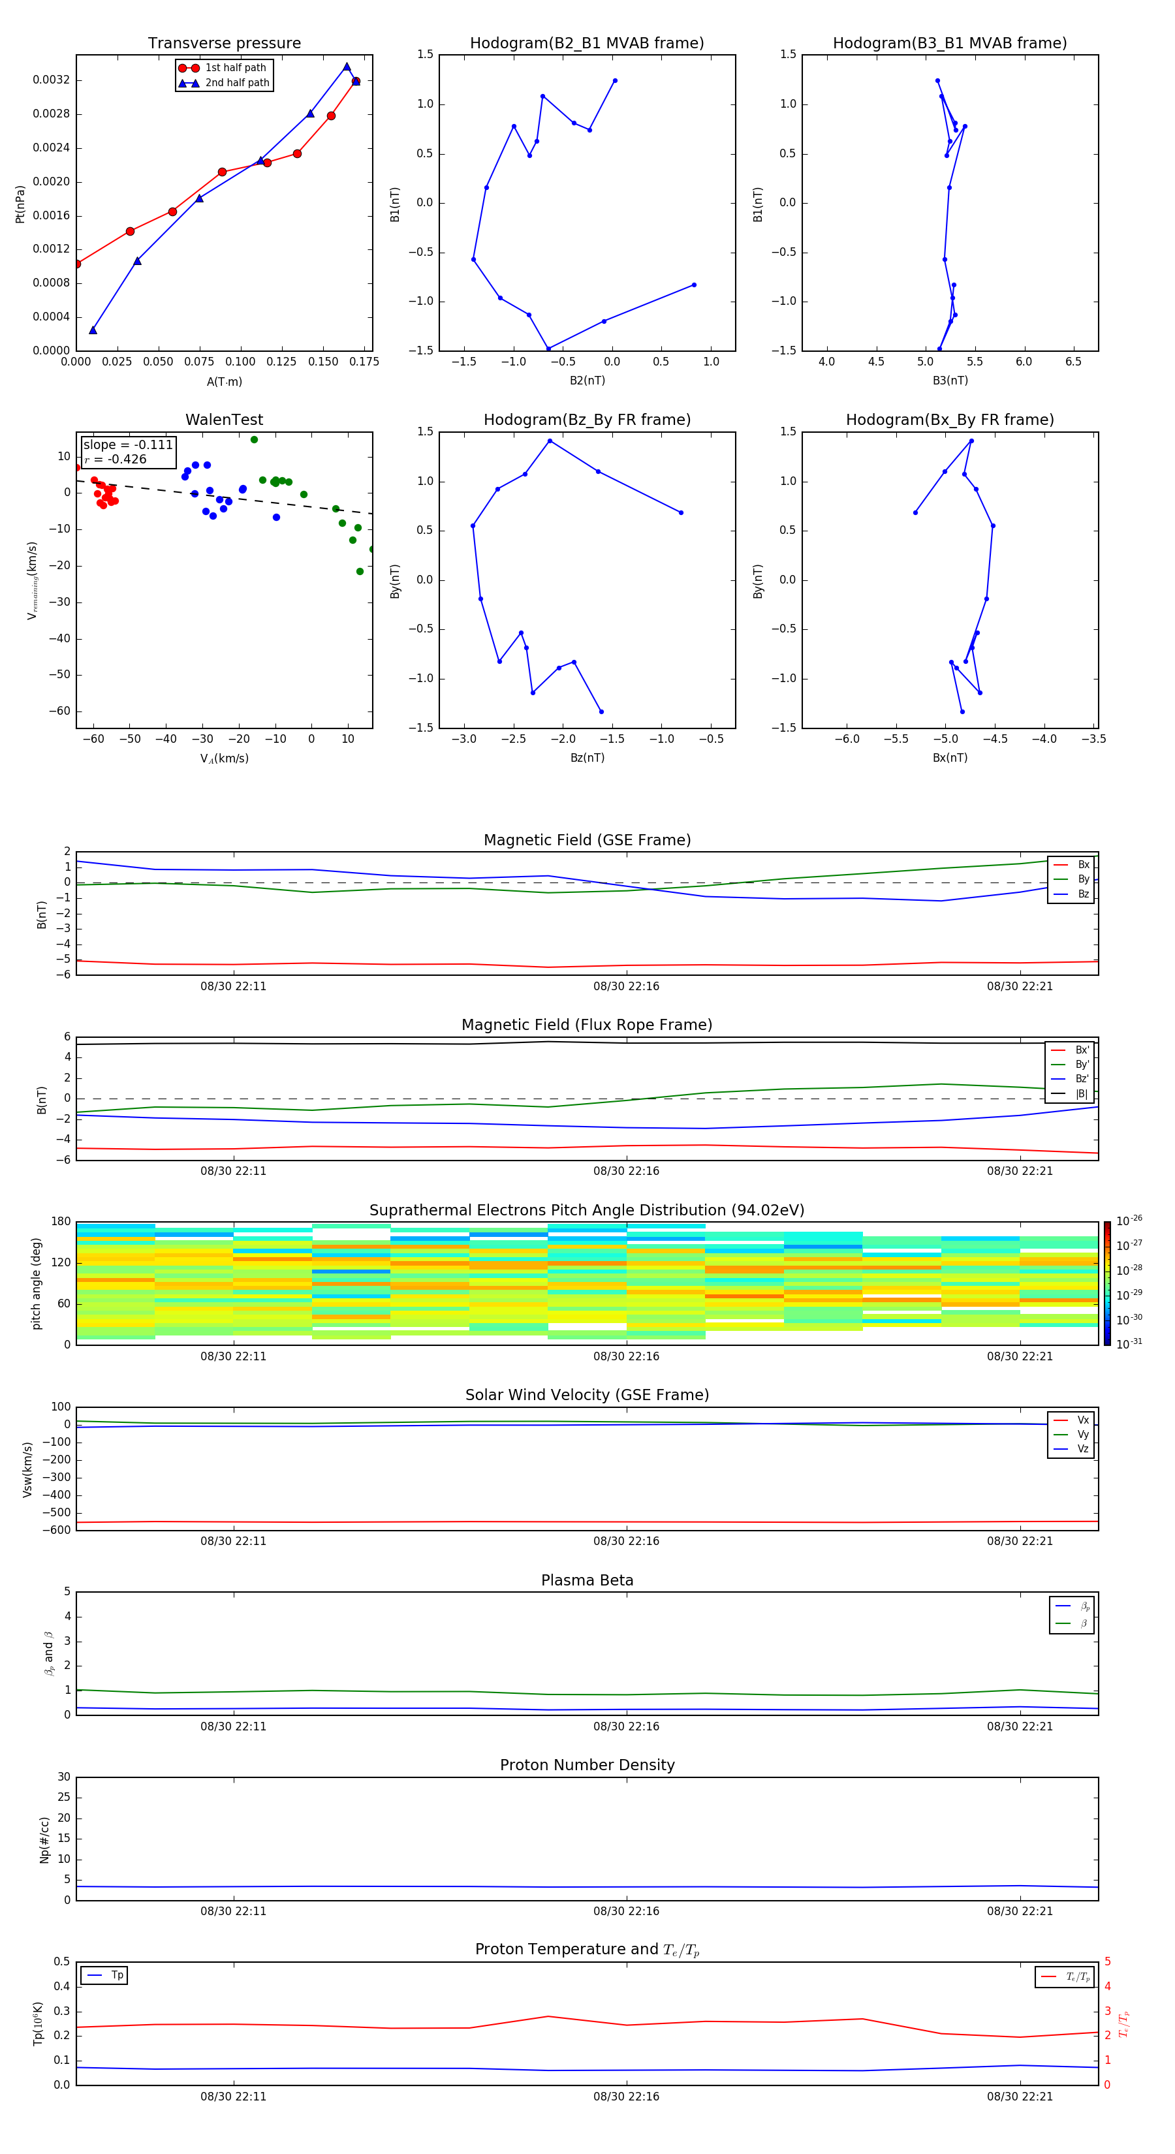Click the "Magnetic Field (GSE Frame)" title
The image size is (1175, 2154).
(x=587, y=840)
